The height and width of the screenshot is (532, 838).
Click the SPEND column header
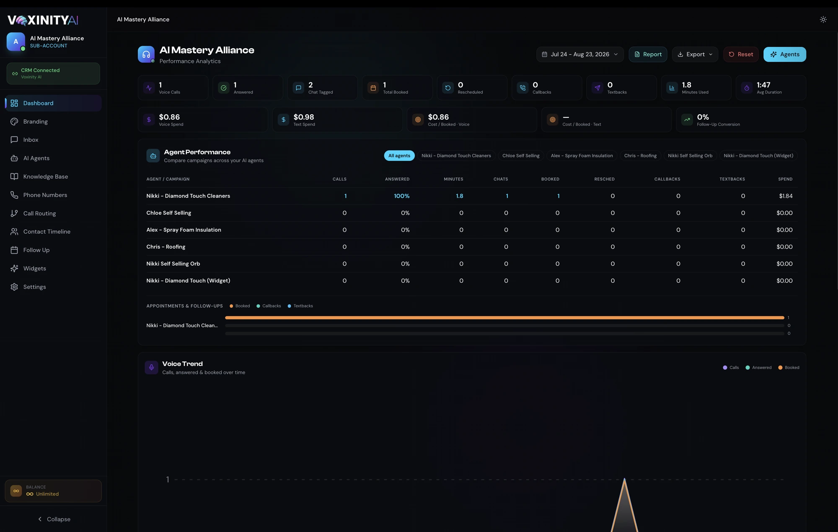pyautogui.click(x=785, y=179)
